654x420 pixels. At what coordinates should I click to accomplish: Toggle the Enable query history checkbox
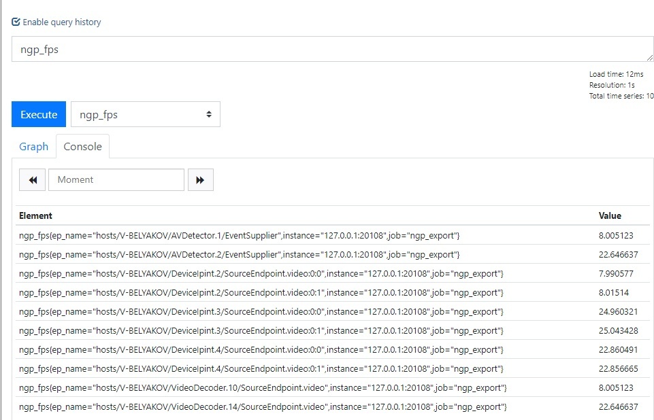coord(16,22)
